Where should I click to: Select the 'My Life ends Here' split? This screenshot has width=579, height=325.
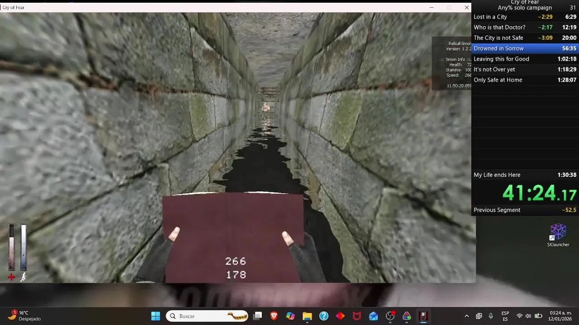[x=525, y=175]
